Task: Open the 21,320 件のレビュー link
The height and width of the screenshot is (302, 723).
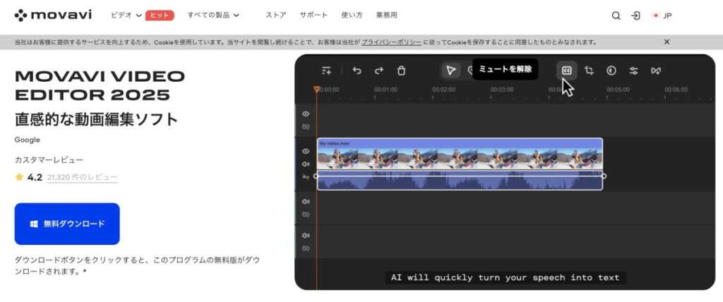Action: (82, 177)
